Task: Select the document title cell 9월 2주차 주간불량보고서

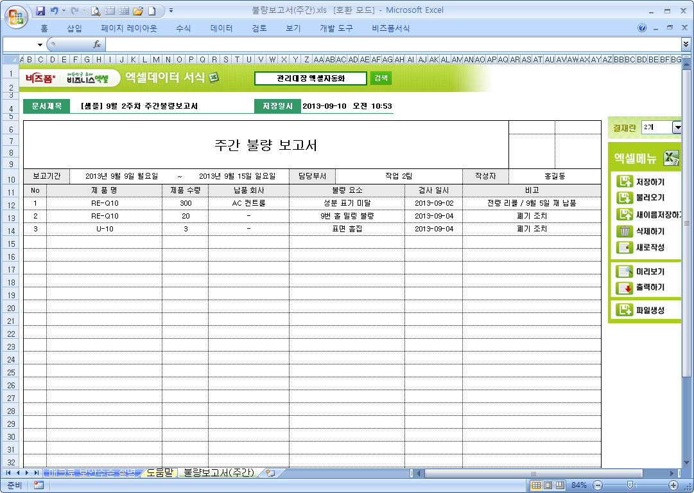Action: (162, 106)
